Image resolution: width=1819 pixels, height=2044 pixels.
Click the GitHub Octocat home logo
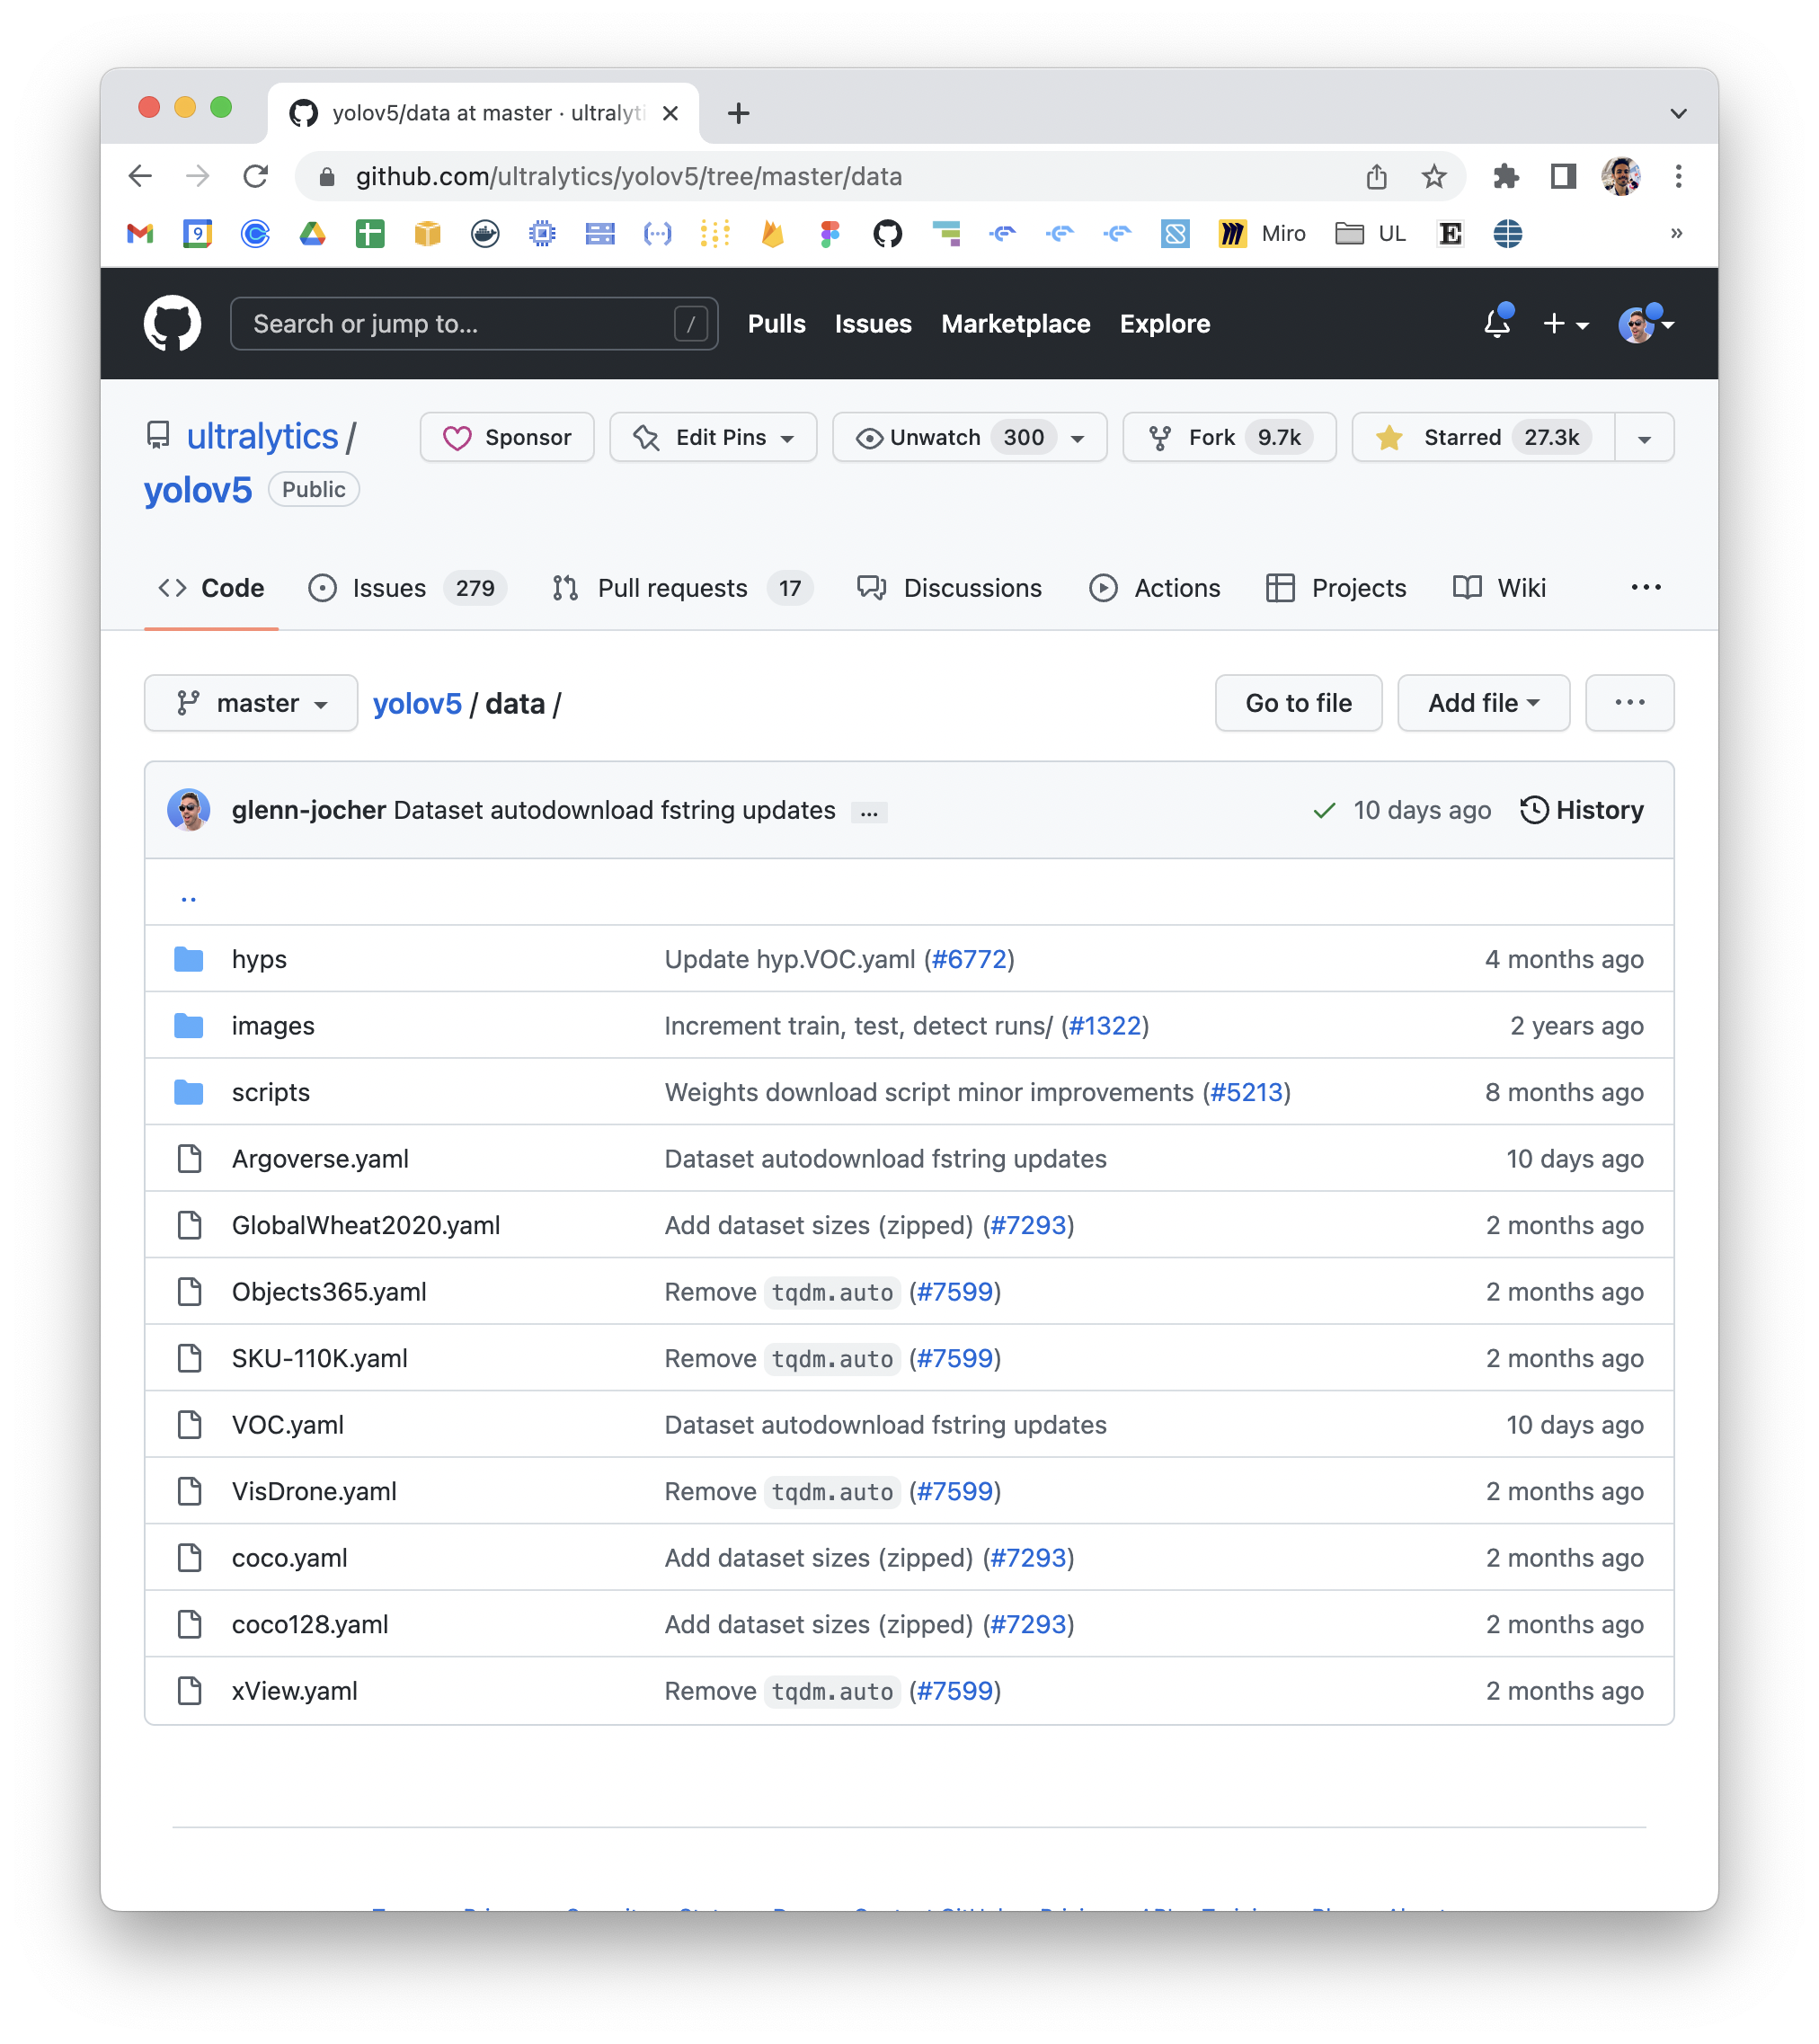[172, 323]
